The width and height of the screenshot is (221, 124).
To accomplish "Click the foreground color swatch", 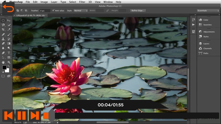I will pos(4,68).
